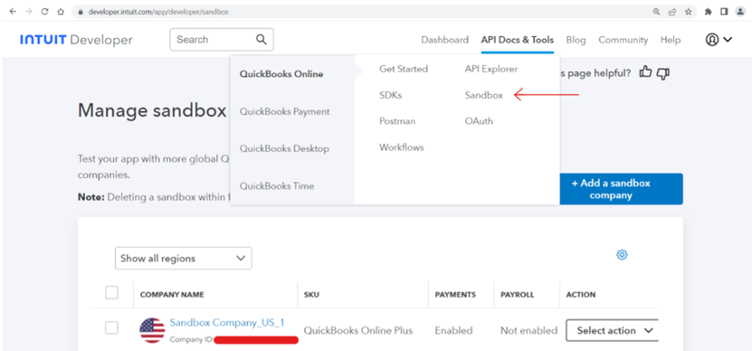Select Sandbox in the QuickBooks Online menu
Viewport: 752px width, 351px height.
coord(484,95)
